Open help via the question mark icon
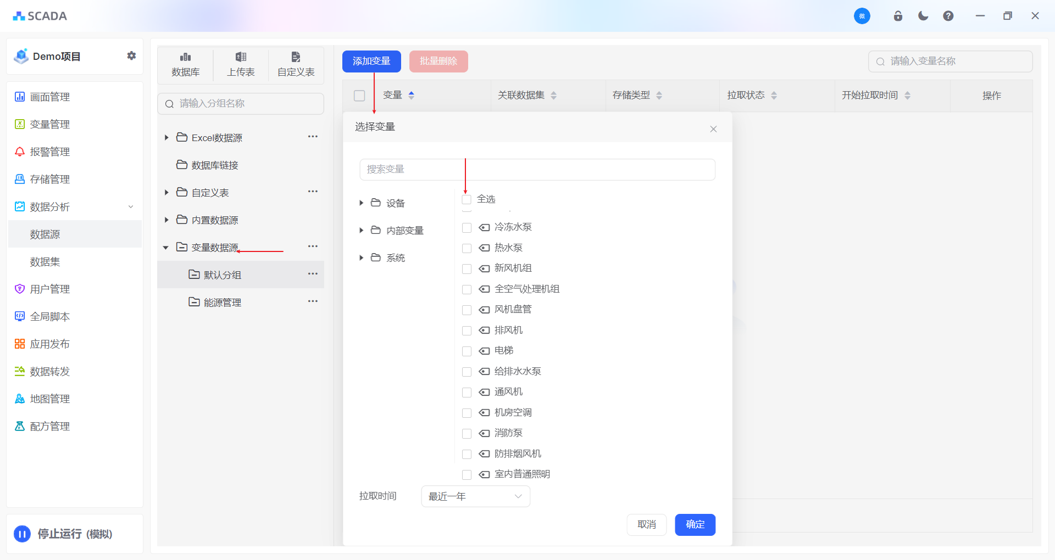1055x560 pixels. [948, 16]
